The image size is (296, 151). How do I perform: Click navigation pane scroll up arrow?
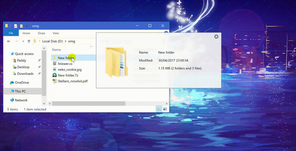44,49
